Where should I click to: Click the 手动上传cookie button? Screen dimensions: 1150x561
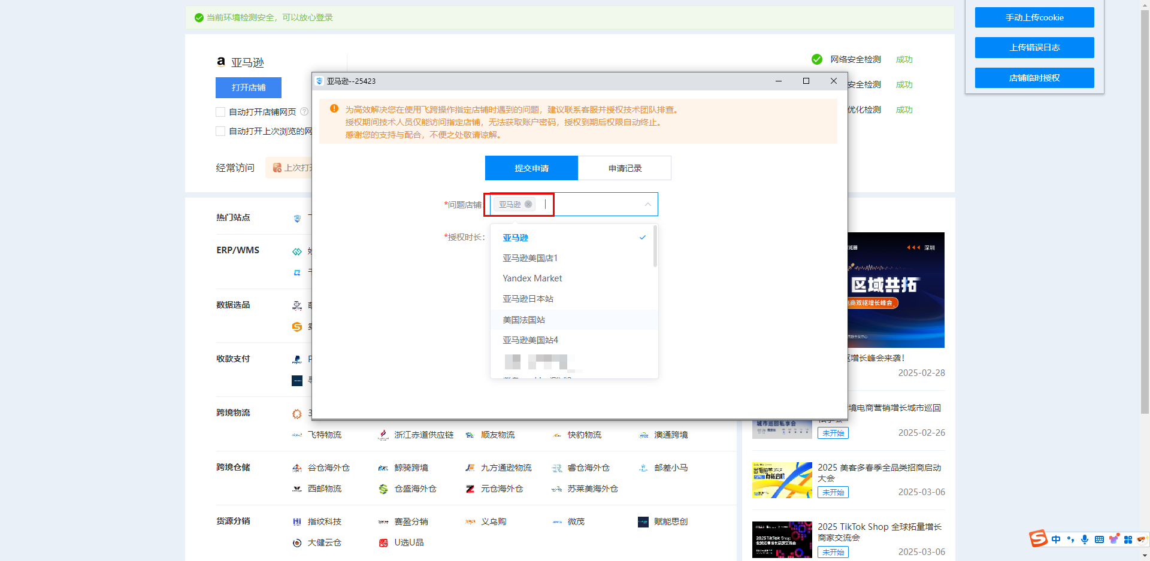[1034, 17]
